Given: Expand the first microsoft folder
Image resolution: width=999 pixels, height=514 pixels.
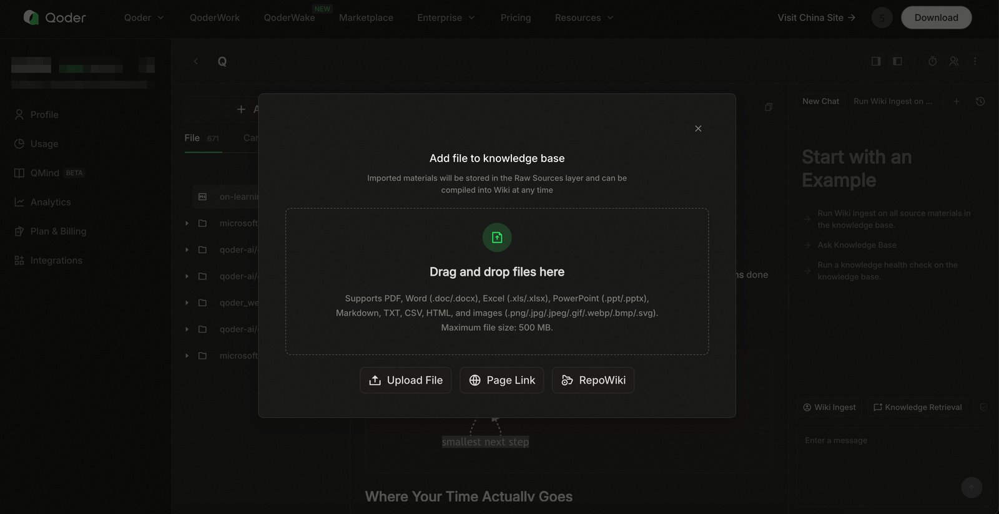Looking at the screenshot, I should (x=187, y=223).
